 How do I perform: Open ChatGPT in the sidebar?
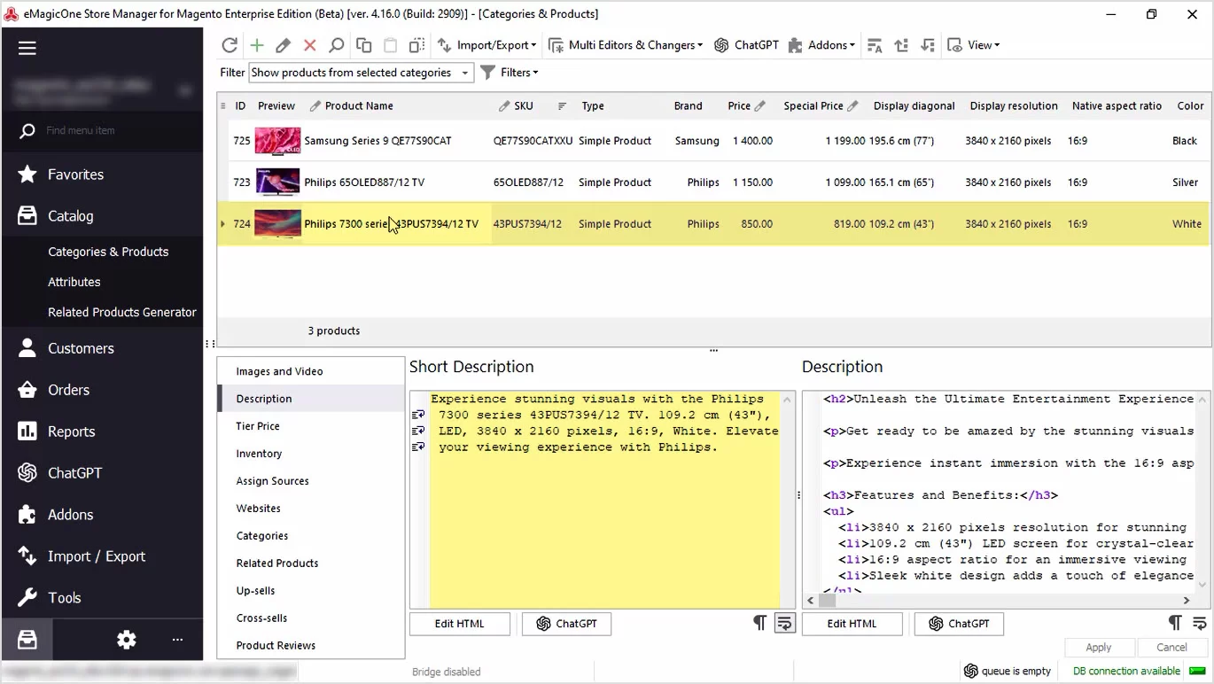102,473
